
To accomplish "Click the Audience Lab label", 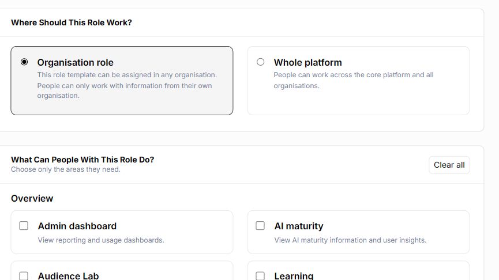I will click(68, 275).
